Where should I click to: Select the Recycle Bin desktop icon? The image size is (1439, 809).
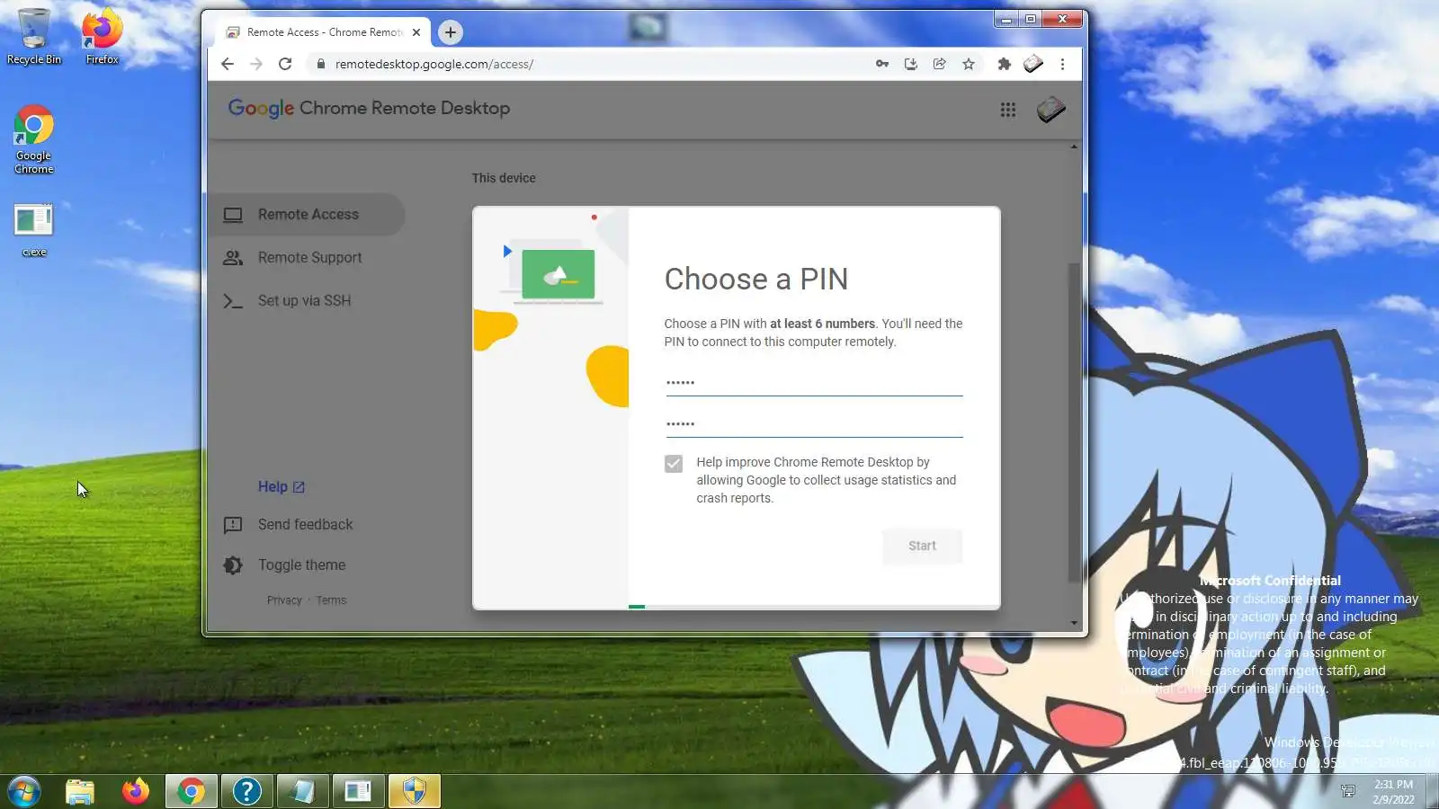click(x=34, y=37)
